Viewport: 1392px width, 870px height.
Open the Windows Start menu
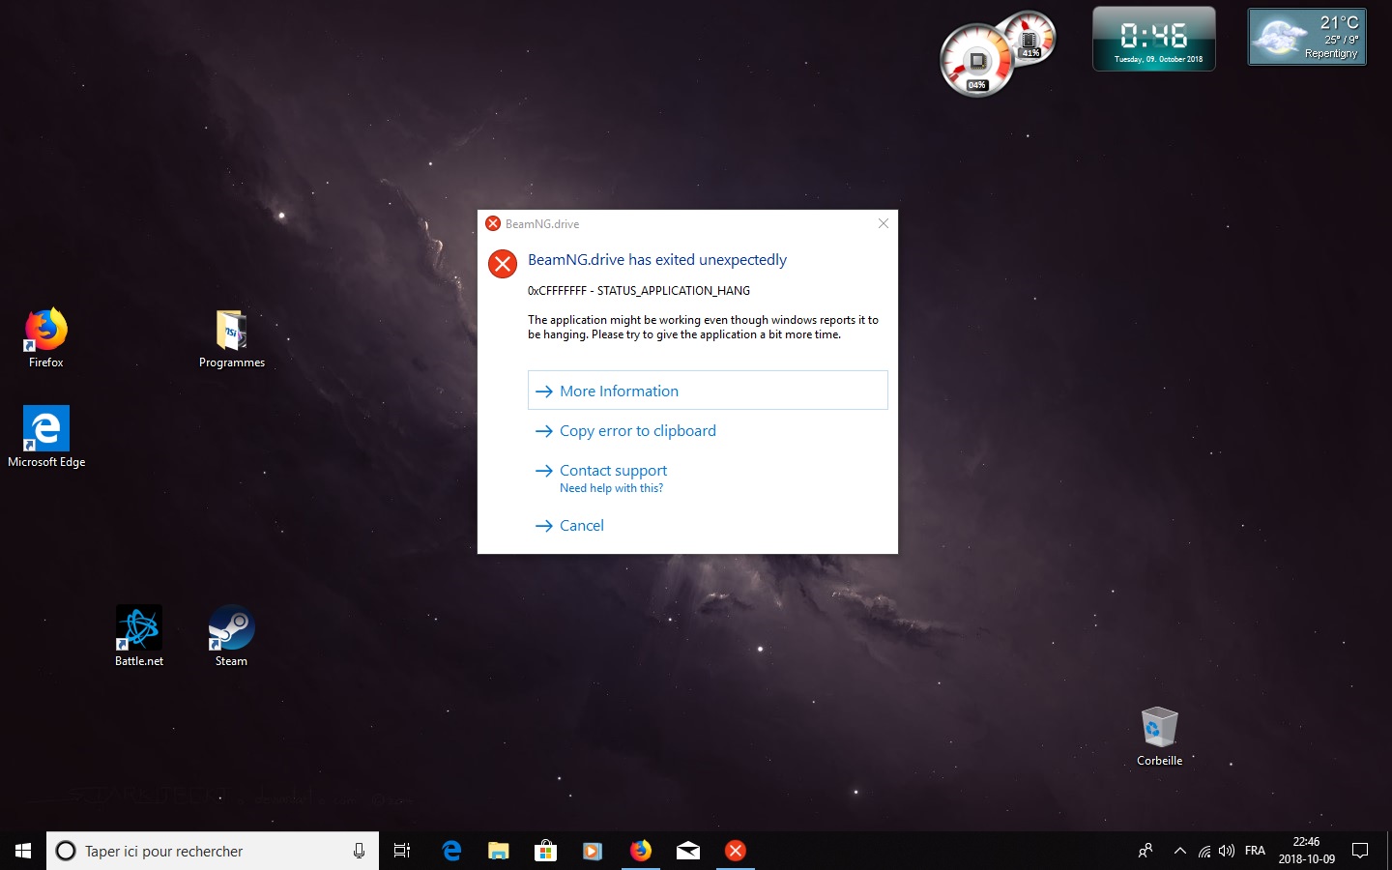click(23, 851)
